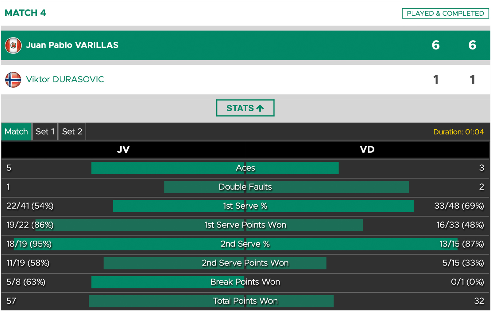This screenshot has width=491, height=311.
Task: Collapse stats using the STATS arrow button
Action: coord(245,108)
